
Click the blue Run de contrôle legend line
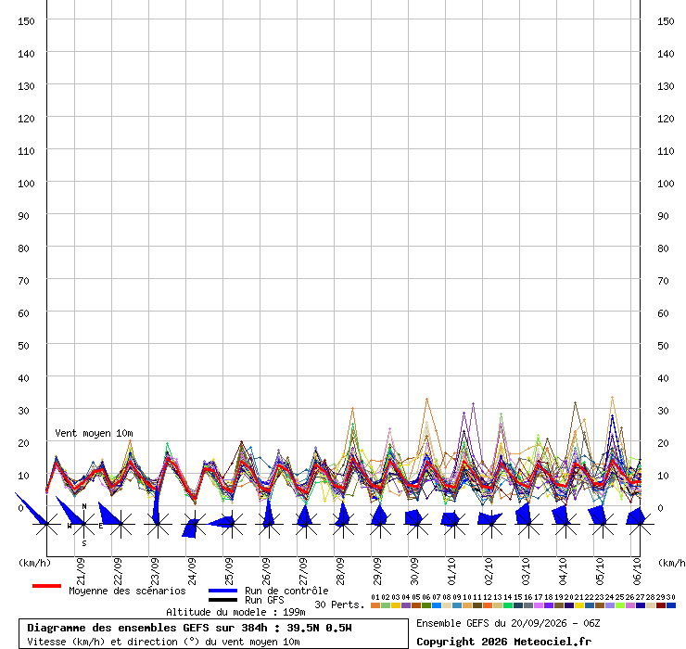[x=223, y=591]
